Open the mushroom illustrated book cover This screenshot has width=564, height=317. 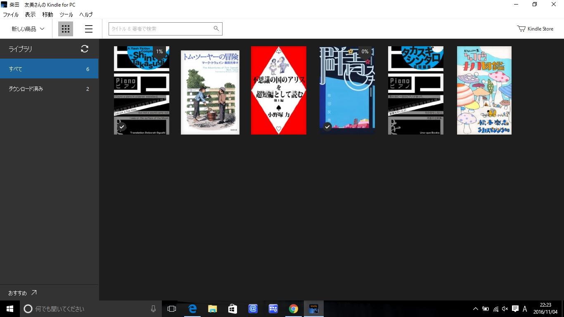484,90
